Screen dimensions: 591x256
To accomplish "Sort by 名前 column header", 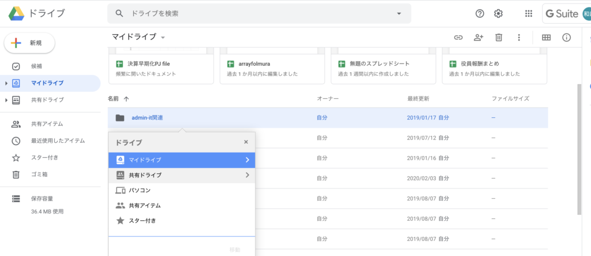I will (x=113, y=99).
